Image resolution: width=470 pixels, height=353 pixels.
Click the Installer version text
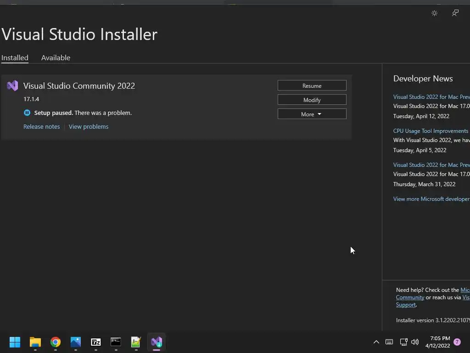[433, 320]
